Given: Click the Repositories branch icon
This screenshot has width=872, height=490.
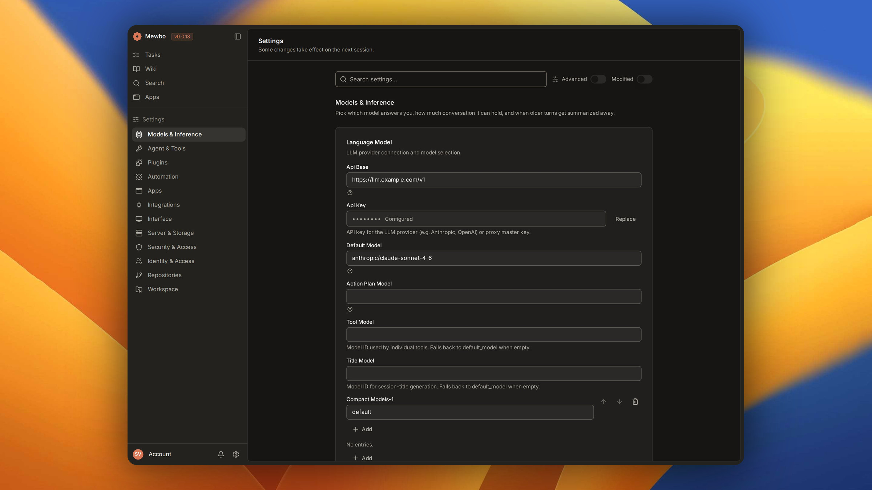Looking at the screenshot, I should click(139, 275).
